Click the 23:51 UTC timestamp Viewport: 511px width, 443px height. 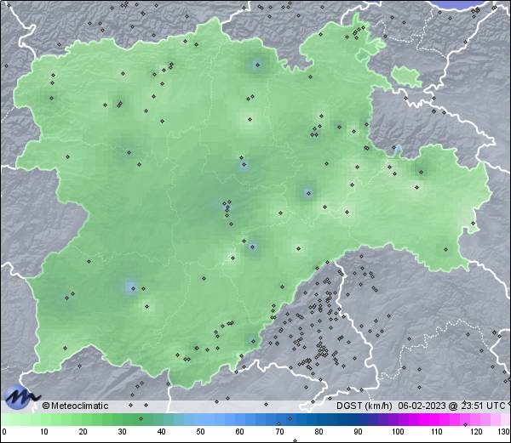pyautogui.click(x=485, y=406)
